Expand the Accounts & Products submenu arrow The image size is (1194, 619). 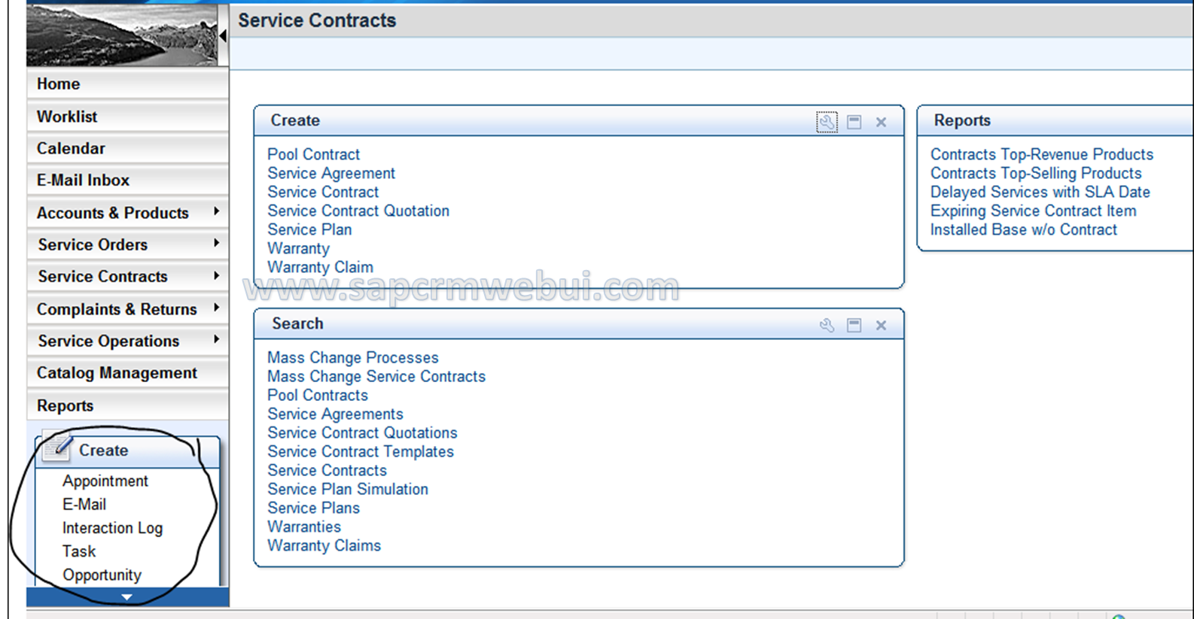click(216, 211)
